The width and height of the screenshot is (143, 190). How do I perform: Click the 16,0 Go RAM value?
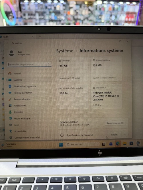point(64,93)
